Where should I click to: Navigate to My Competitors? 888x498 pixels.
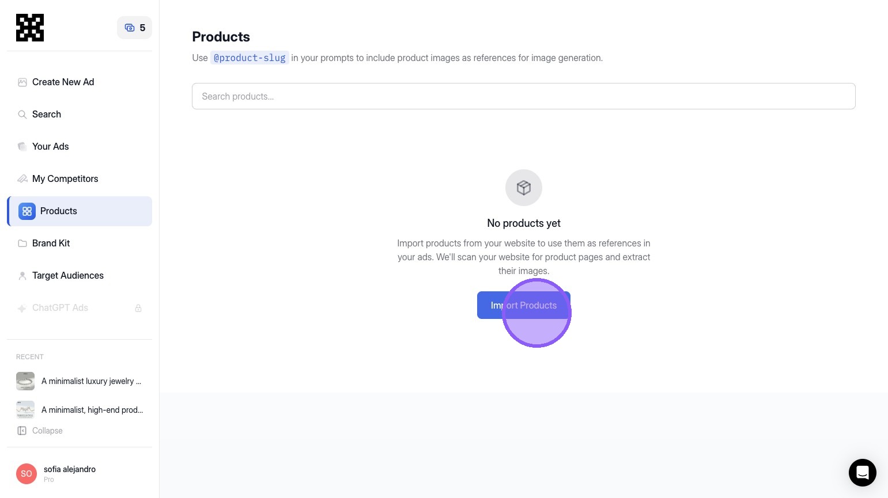click(65, 179)
